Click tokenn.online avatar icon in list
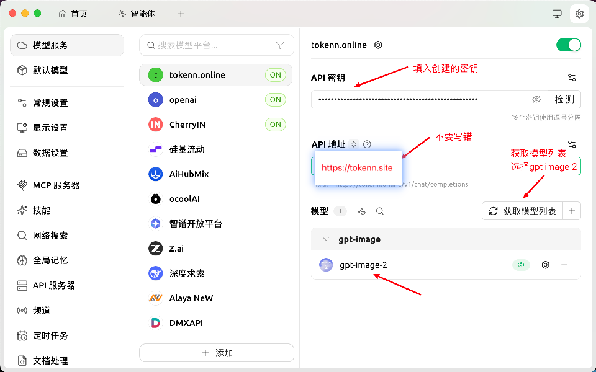The width and height of the screenshot is (596, 372). coord(155,75)
